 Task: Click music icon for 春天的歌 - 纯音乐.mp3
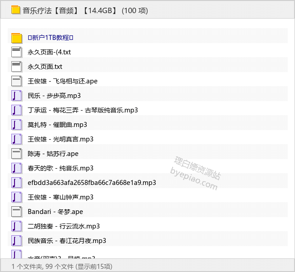(16, 168)
